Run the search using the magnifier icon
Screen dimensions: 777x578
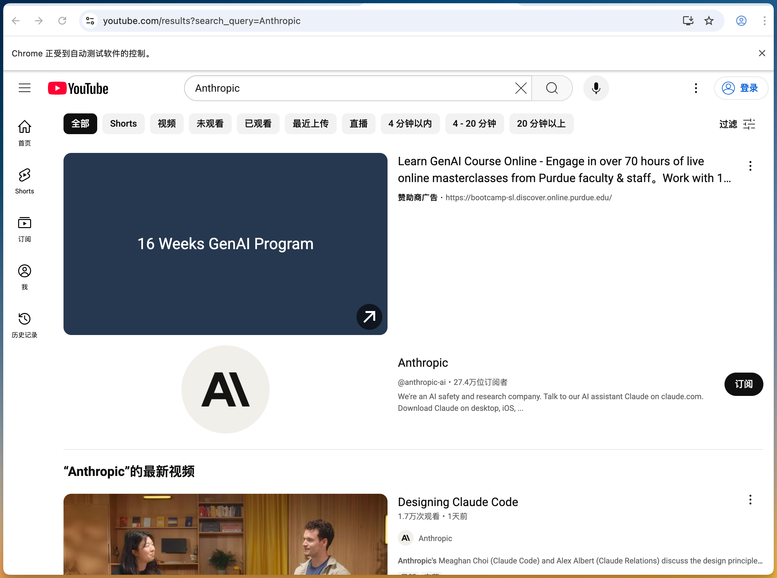tap(551, 88)
